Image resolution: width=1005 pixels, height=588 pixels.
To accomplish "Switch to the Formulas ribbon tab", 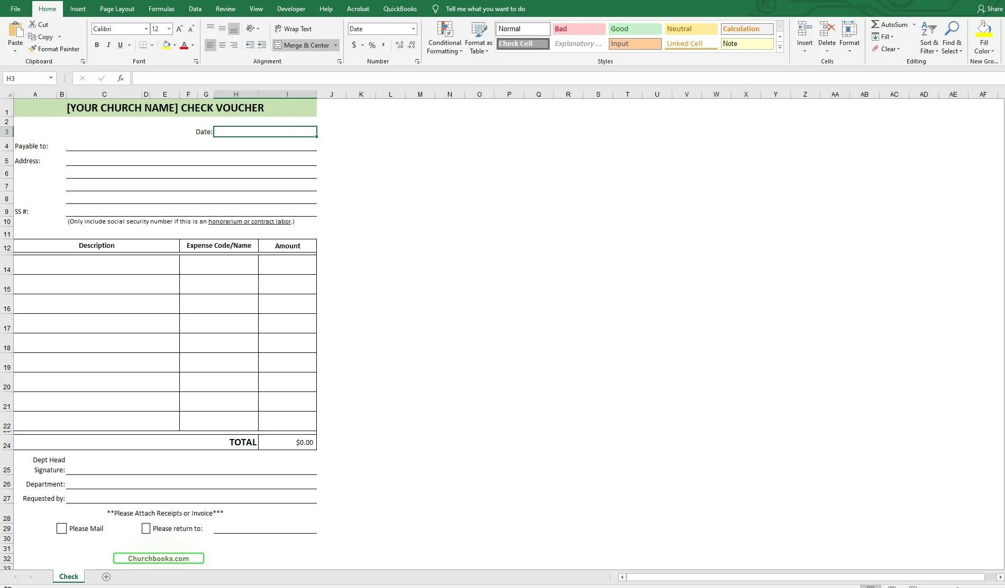I will [x=161, y=8].
